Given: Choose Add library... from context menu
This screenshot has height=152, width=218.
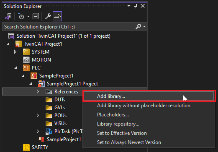Looking at the screenshot, I should pyautogui.click(x=149, y=96).
